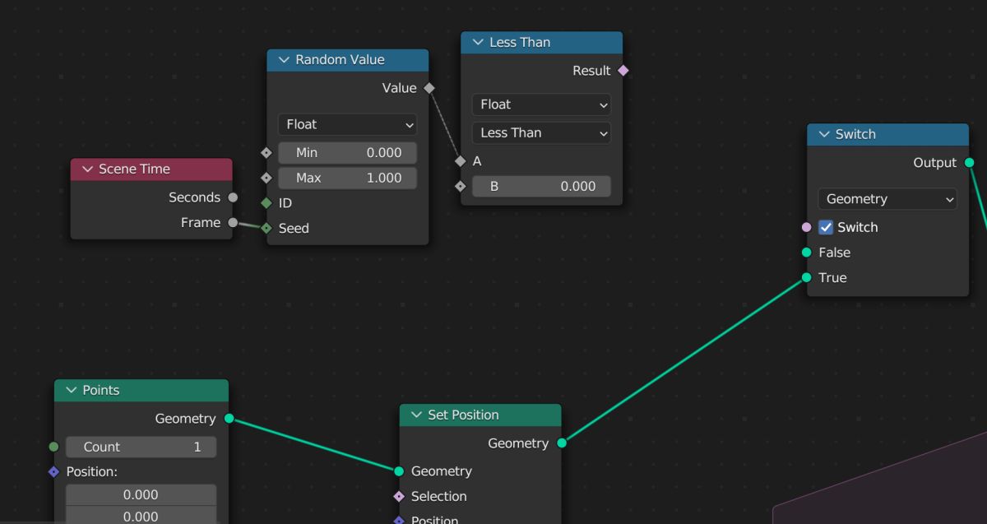Viewport: 987px width, 524px height.
Task: Click the Max input socket of Random Value
Action: click(x=266, y=178)
